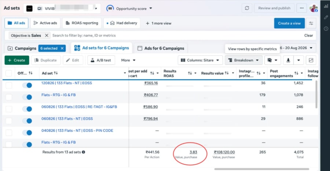Click the 88 Opportunity score badge
The image size is (330, 171).
tap(110, 8)
